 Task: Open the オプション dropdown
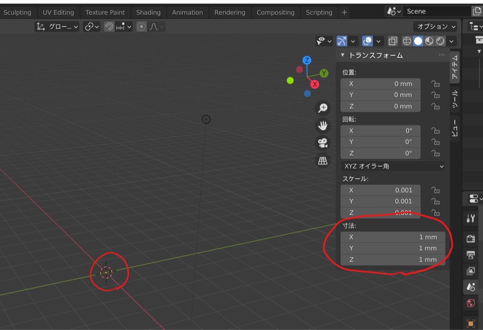pyautogui.click(x=435, y=26)
